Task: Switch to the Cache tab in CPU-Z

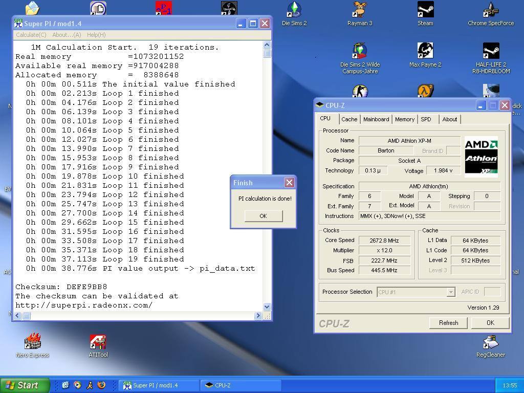Action: pos(349,119)
